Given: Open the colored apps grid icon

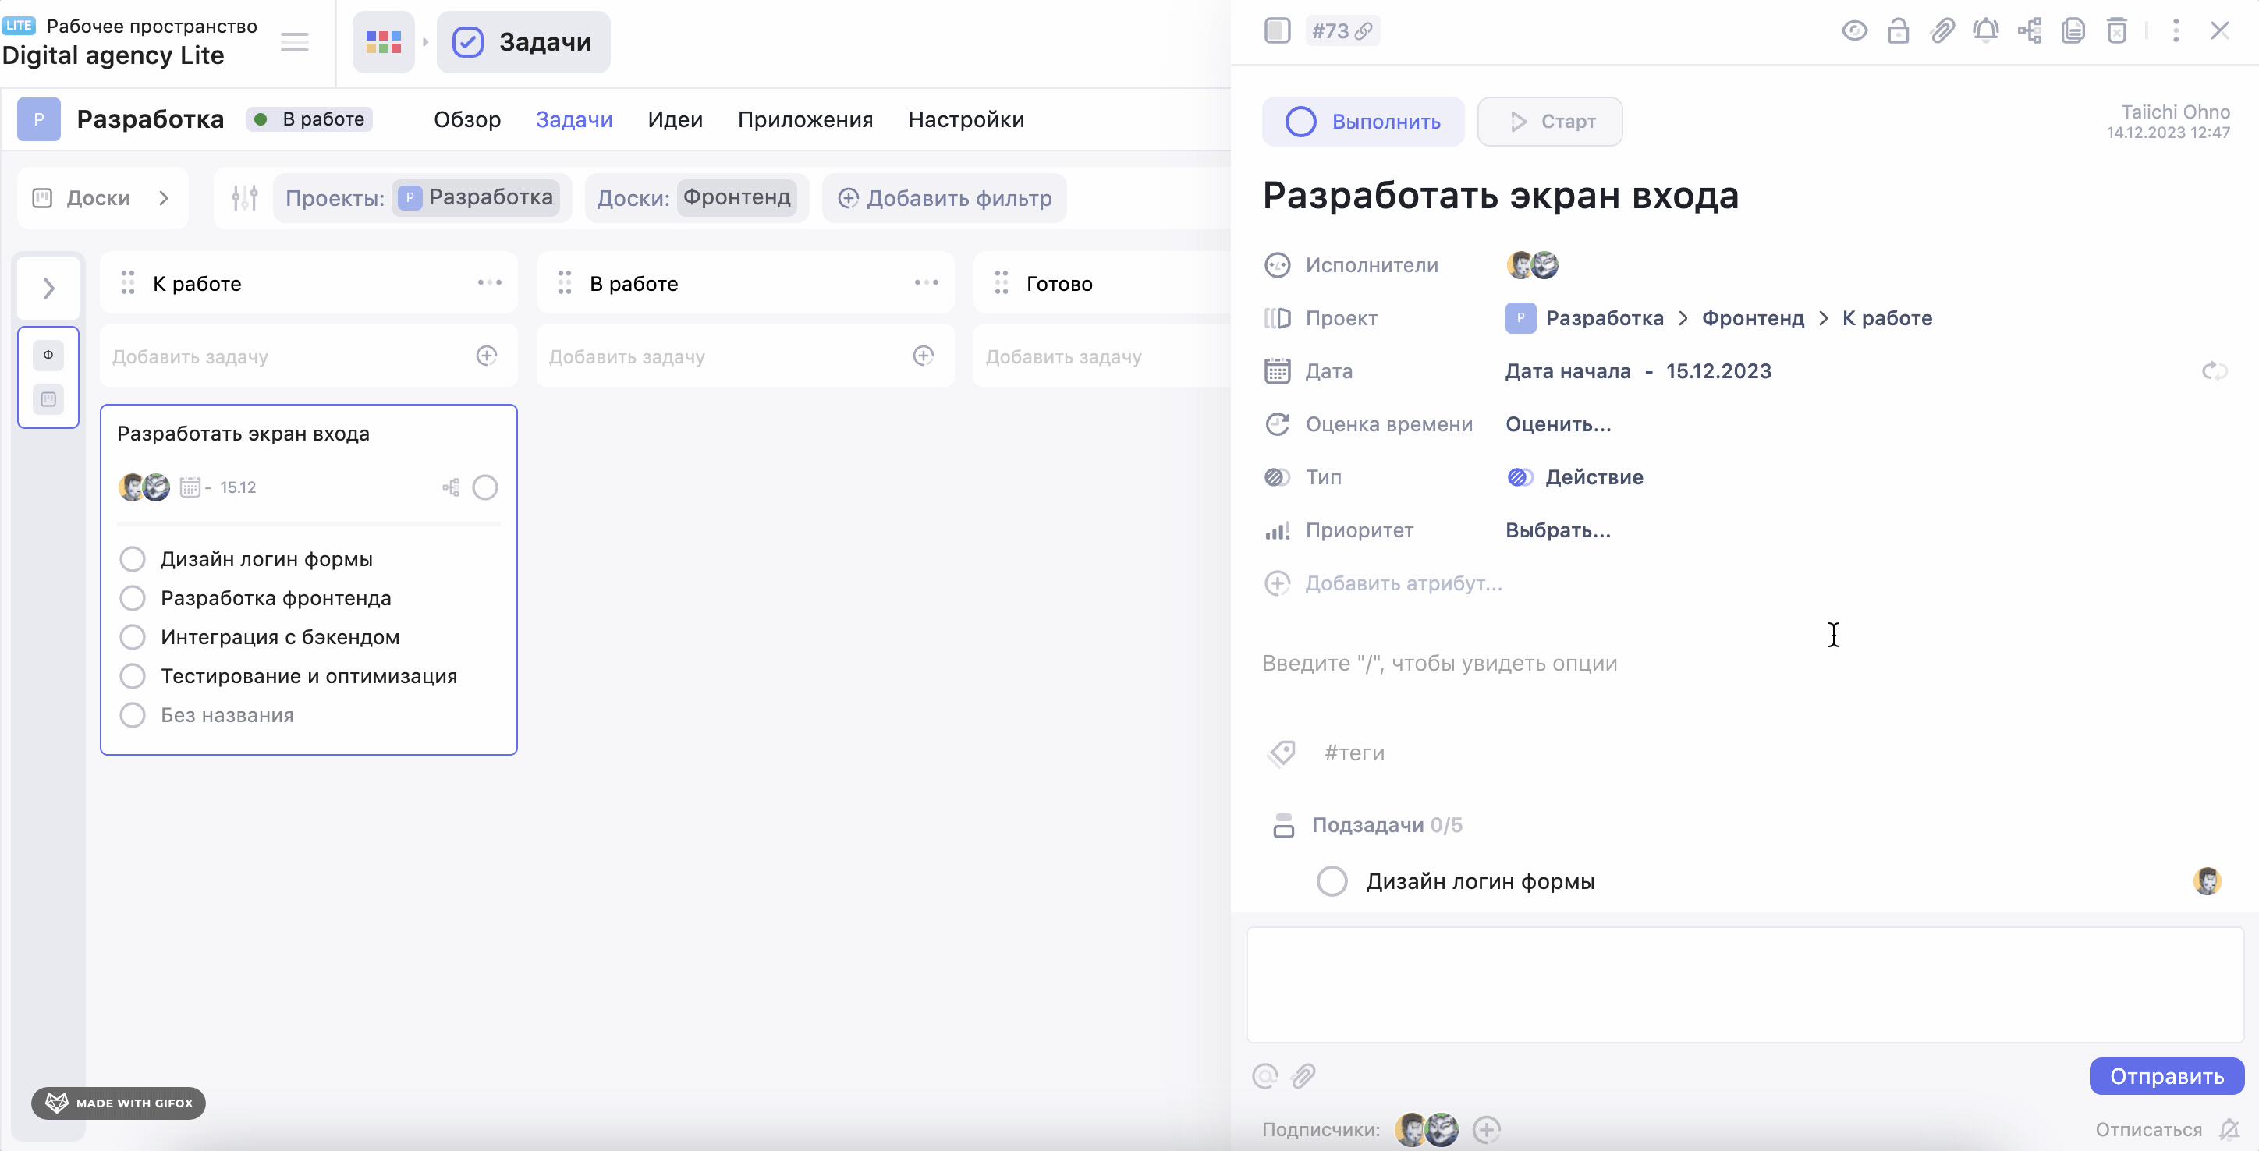Looking at the screenshot, I should [x=383, y=42].
